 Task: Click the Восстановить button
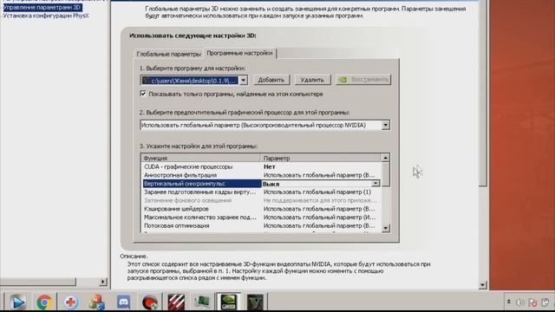tap(363, 80)
